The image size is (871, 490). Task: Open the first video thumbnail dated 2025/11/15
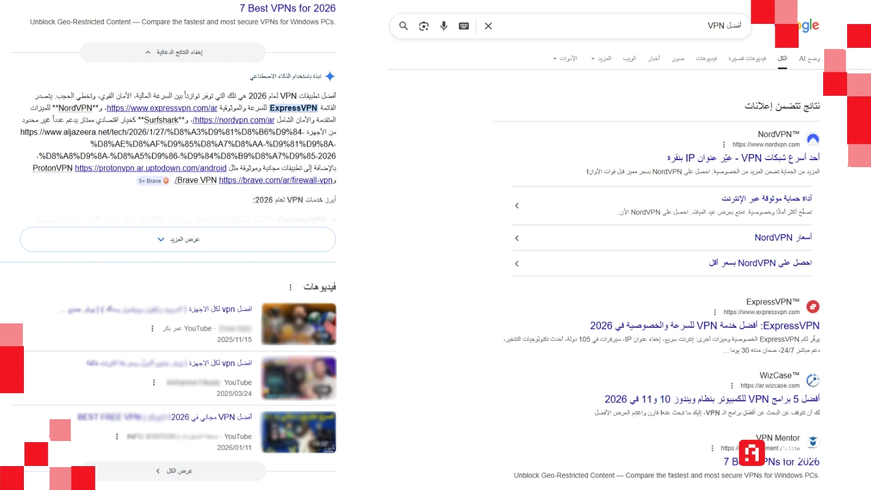pos(299,324)
